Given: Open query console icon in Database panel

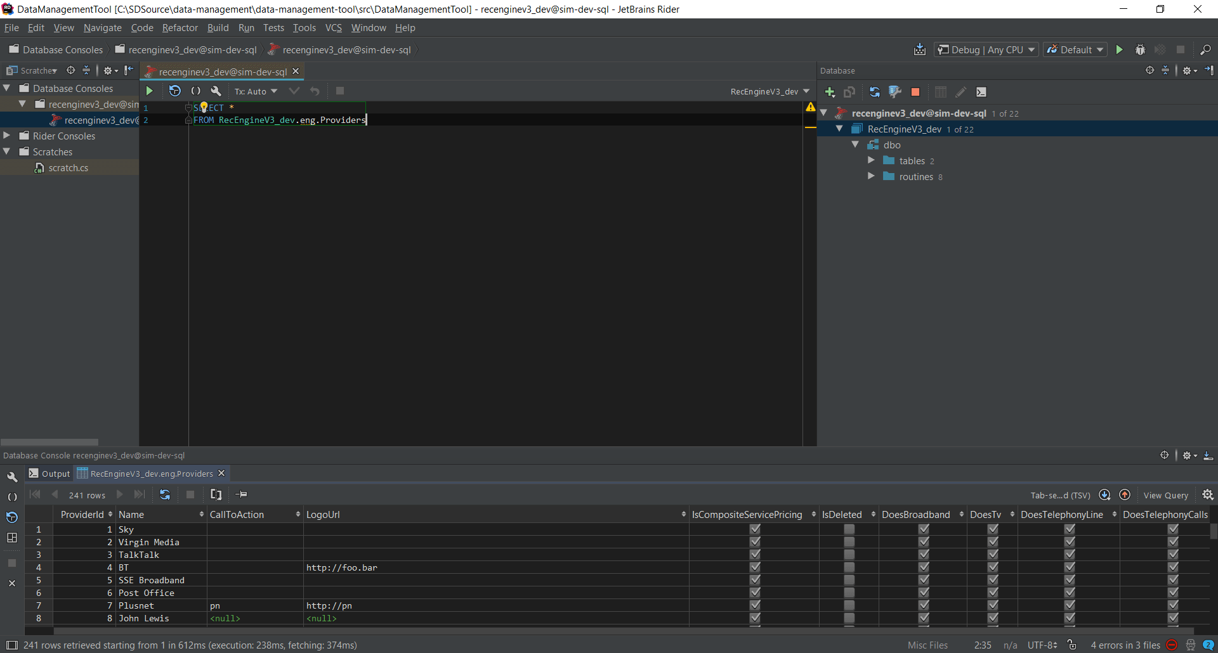Looking at the screenshot, I should pos(981,93).
